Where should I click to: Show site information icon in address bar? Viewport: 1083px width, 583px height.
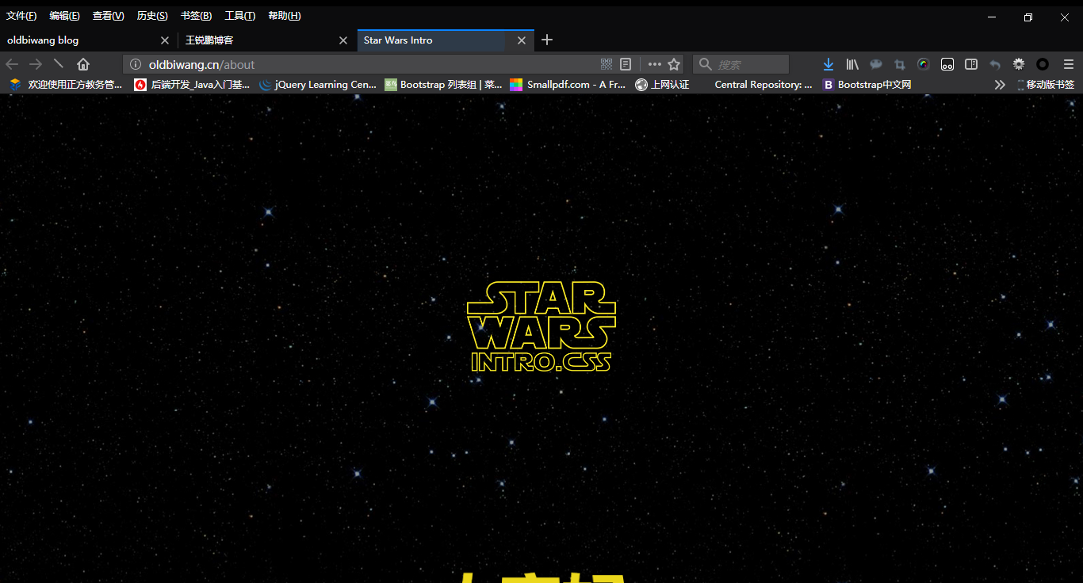pos(135,64)
